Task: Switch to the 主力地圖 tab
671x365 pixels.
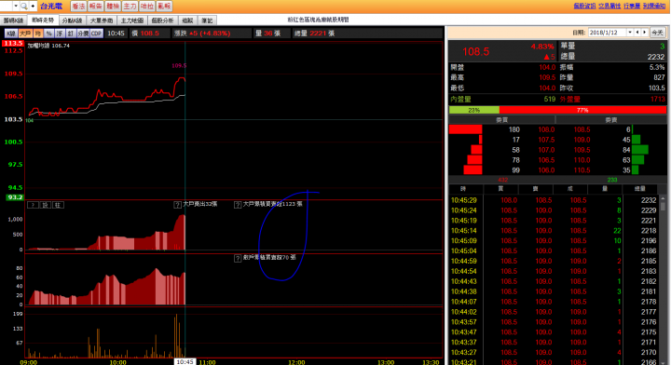Action: (131, 20)
